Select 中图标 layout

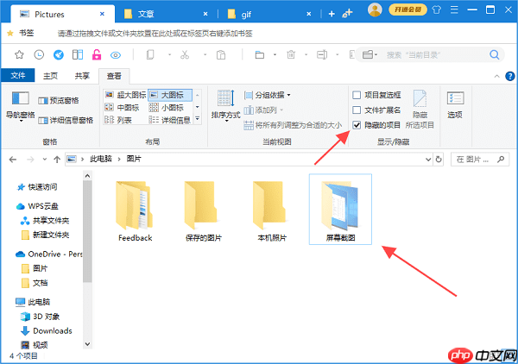coord(122,108)
